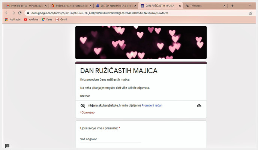Close the Sat razrednika tab

coord(135,6)
